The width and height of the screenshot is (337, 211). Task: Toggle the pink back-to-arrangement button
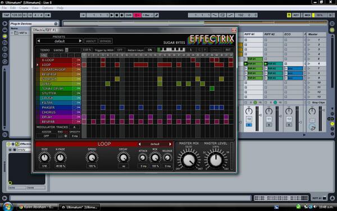[138, 15]
